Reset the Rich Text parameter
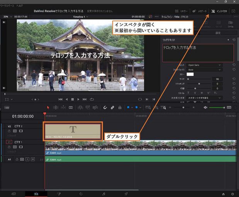Screen dimensions: 239x197 click(x=234, y=40)
